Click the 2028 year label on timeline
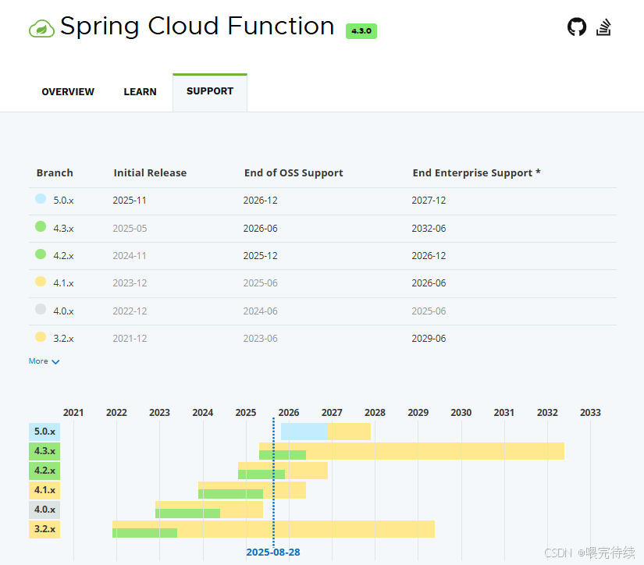The width and height of the screenshot is (644, 565). pos(375,413)
